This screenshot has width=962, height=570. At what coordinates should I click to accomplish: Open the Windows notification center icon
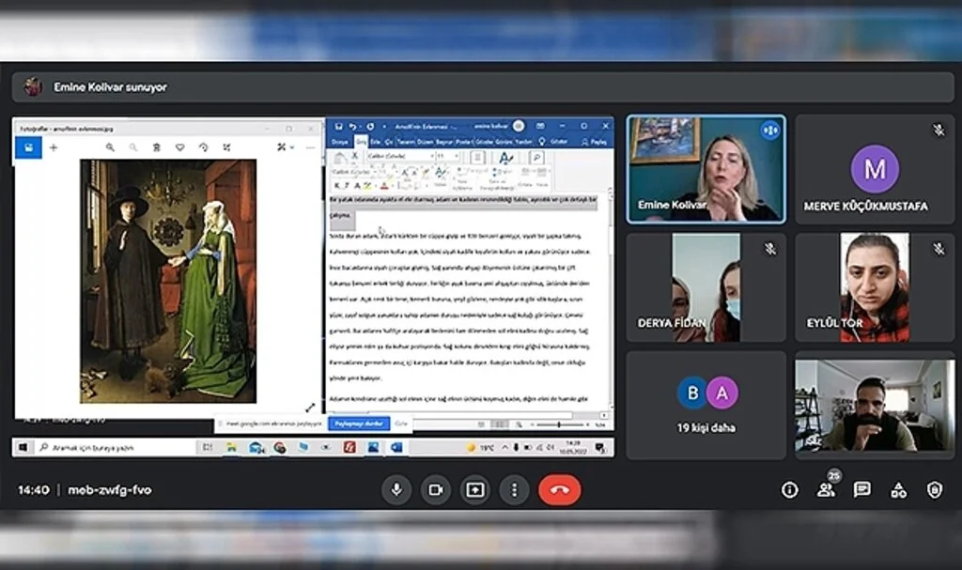[600, 447]
